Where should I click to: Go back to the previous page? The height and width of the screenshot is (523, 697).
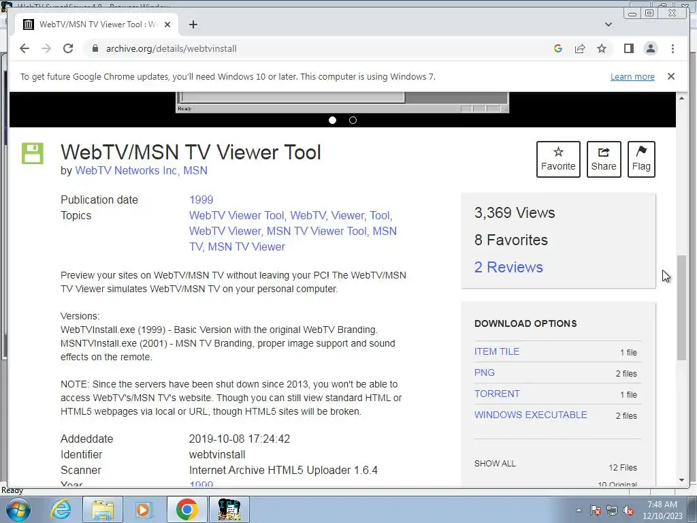pos(25,48)
